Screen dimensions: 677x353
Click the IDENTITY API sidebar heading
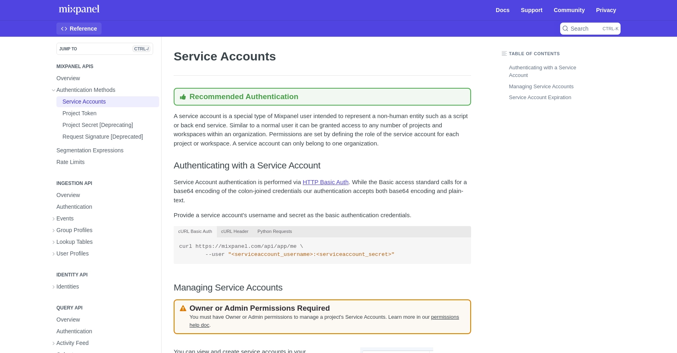tap(72, 275)
